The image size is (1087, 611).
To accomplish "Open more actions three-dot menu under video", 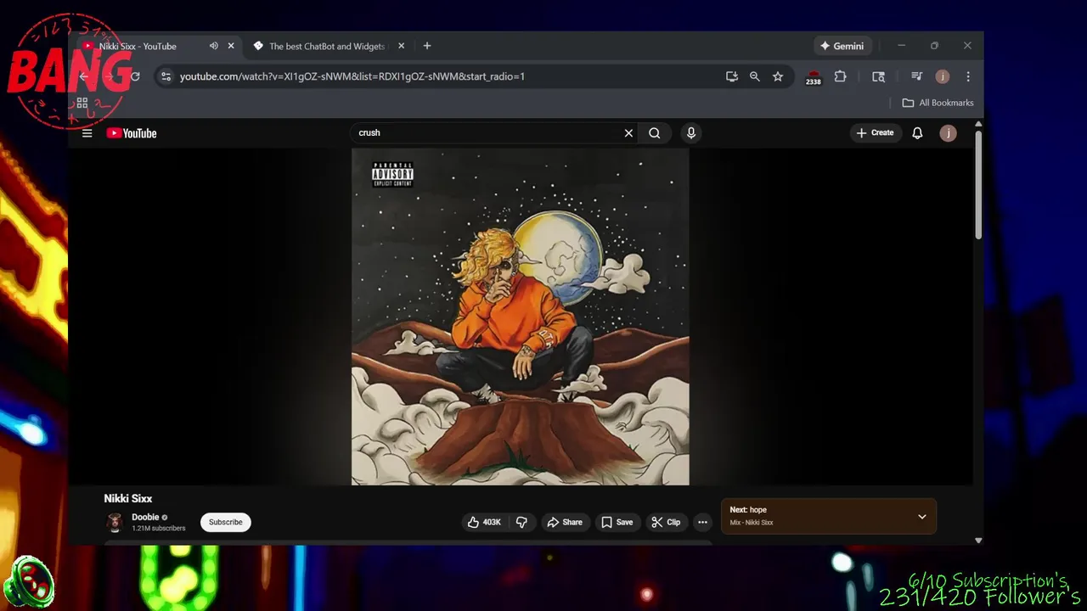I will point(702,522).
